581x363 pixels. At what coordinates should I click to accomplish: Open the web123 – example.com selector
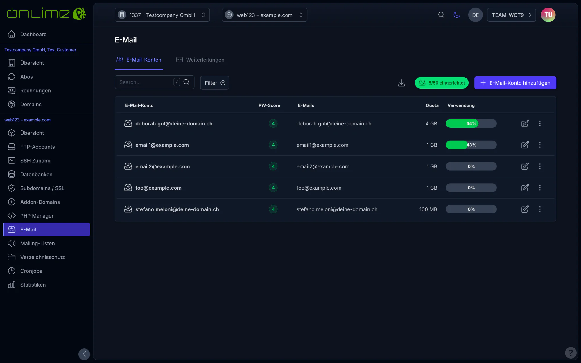(x=264, y=15)
